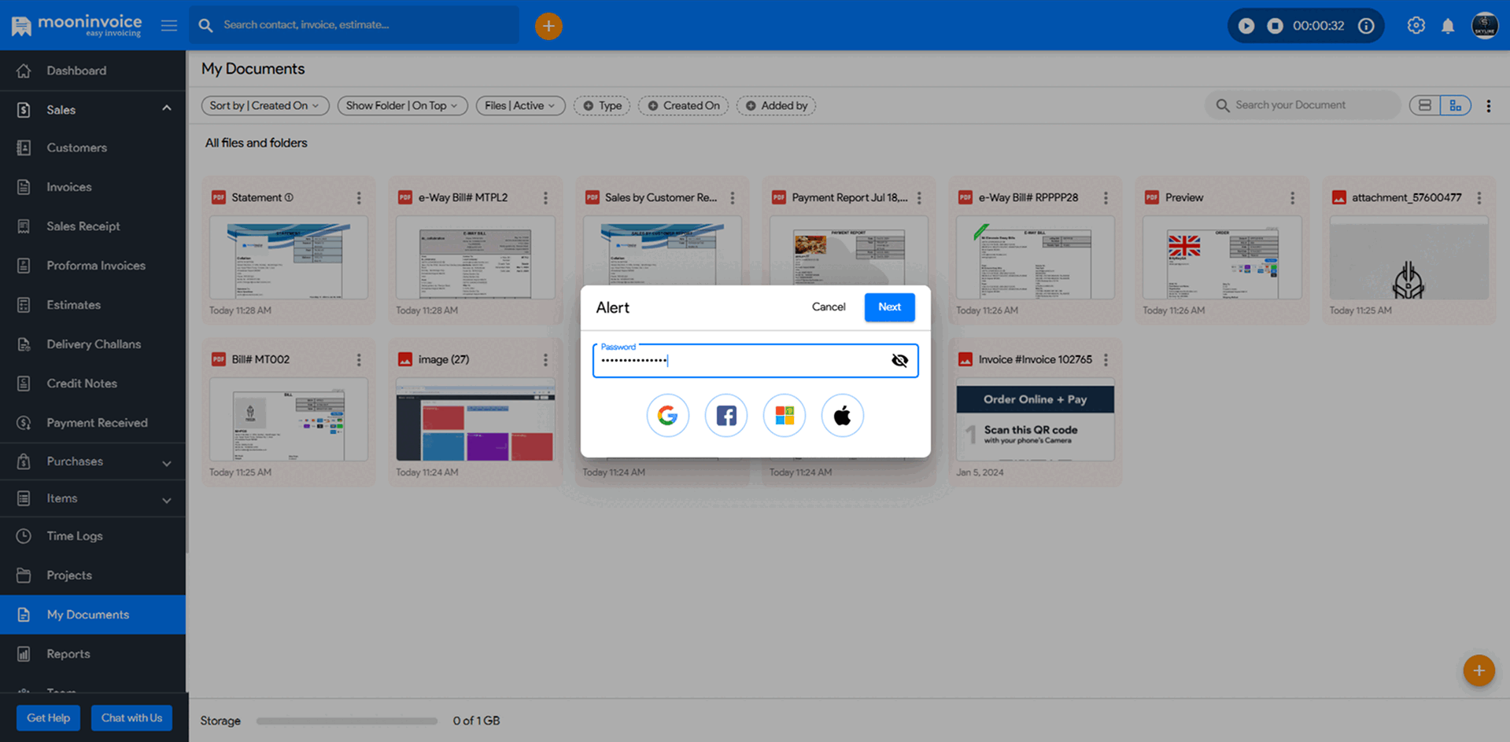Open Sort by Created On dropdown

click(264, 105)
